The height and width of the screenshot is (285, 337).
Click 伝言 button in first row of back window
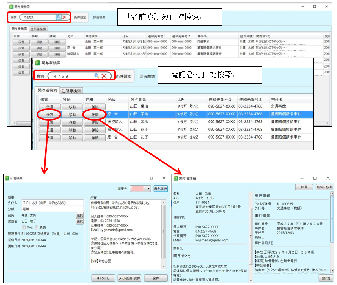click(21, 42)
